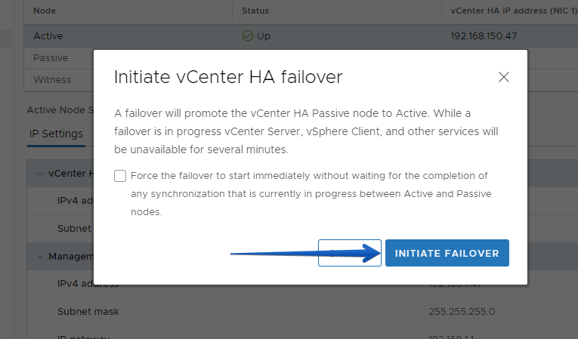Click the Subnet mask row label
Screen dimensions: 578x339
pyautogui.click(x=88, y=312)
